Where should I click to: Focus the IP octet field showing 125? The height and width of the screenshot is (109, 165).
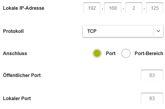tap(155, 8)
